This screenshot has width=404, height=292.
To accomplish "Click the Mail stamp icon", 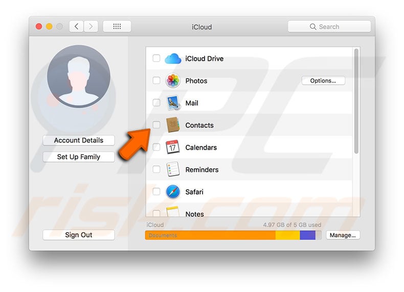I will coord(173,103).
